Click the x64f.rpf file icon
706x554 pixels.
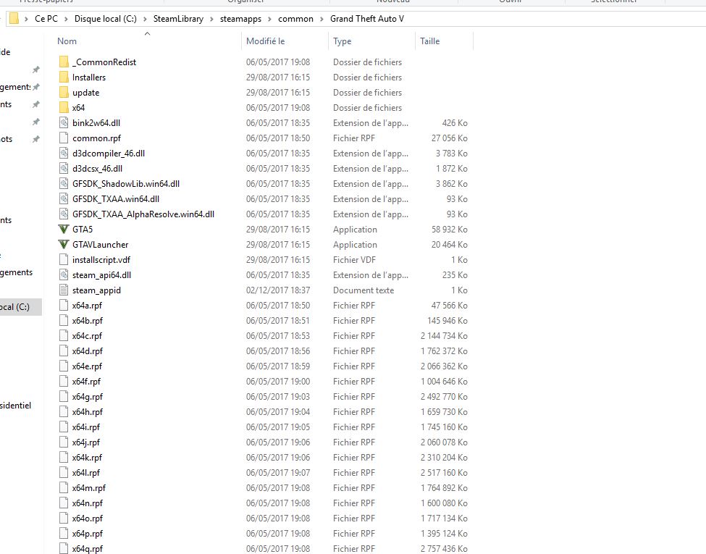pos(64,381)
